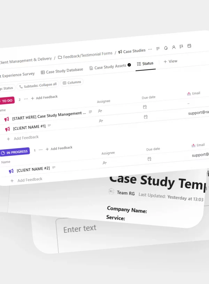Collapse the IN PROGRESS status group

[x=15, y=152]
